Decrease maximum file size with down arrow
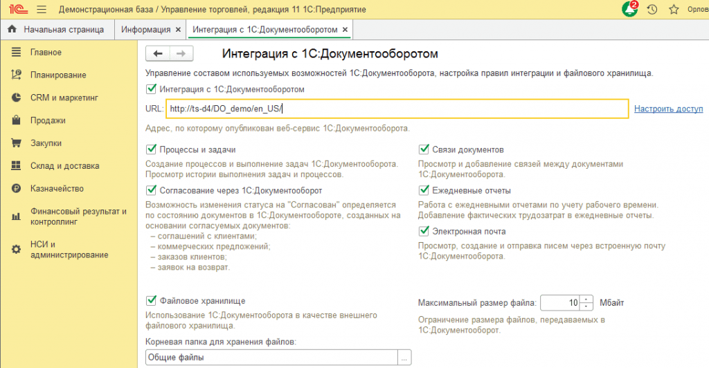 [x=586, y=306]
